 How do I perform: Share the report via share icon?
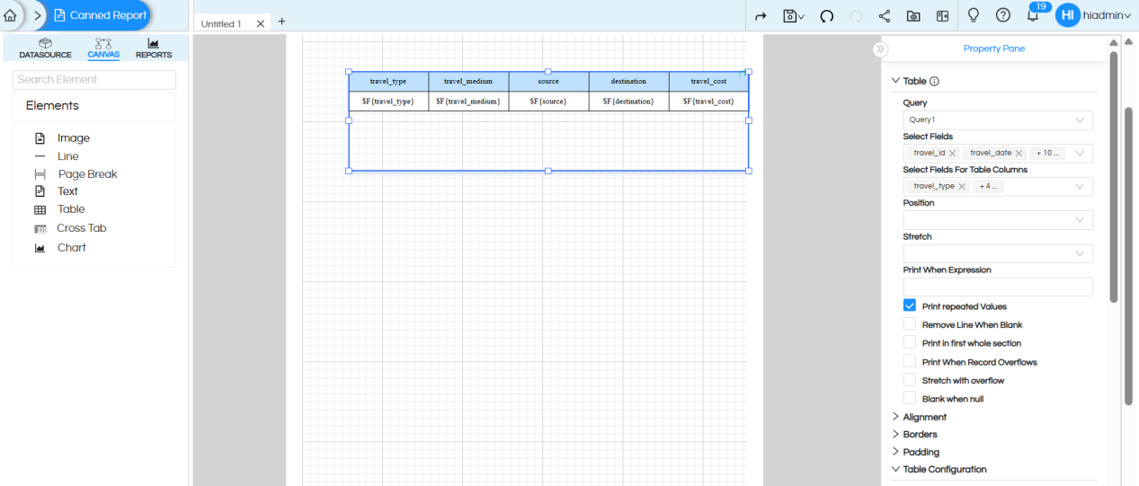coord(885,16)
